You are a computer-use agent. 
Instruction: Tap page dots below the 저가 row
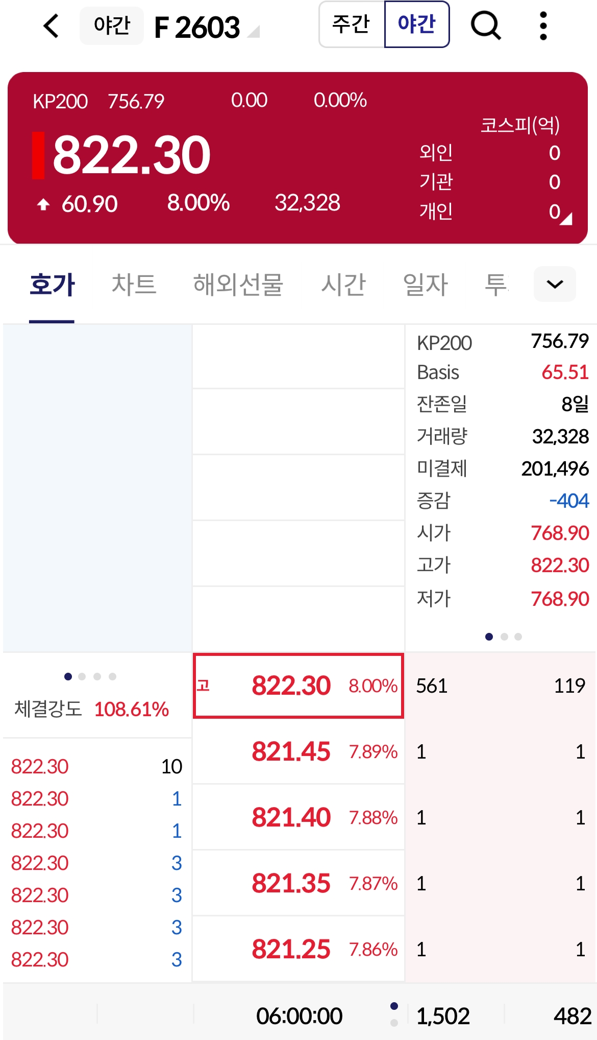point(504,636)
